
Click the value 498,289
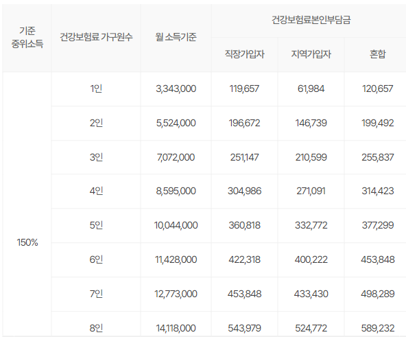coord(378,294)
